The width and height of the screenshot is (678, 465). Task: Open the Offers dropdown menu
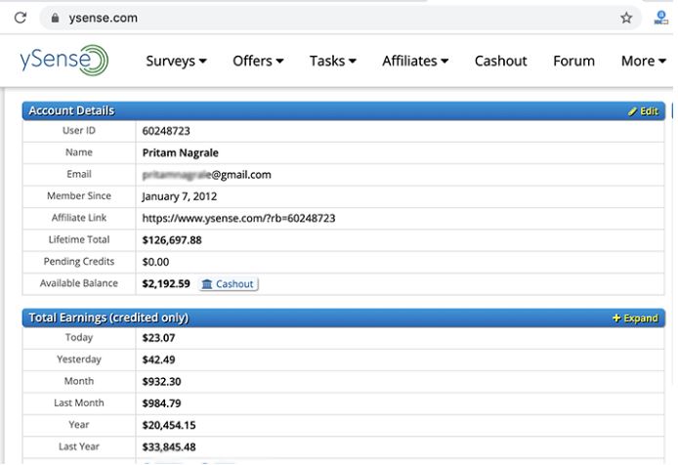[x=258, y=61]
